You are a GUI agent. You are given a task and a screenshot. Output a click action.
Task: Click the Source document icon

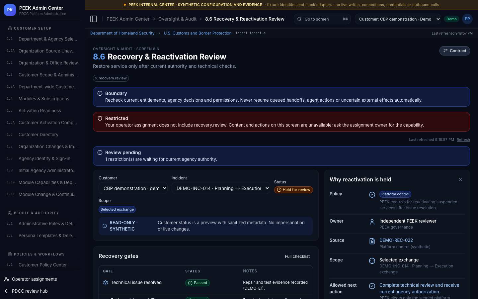372,242
